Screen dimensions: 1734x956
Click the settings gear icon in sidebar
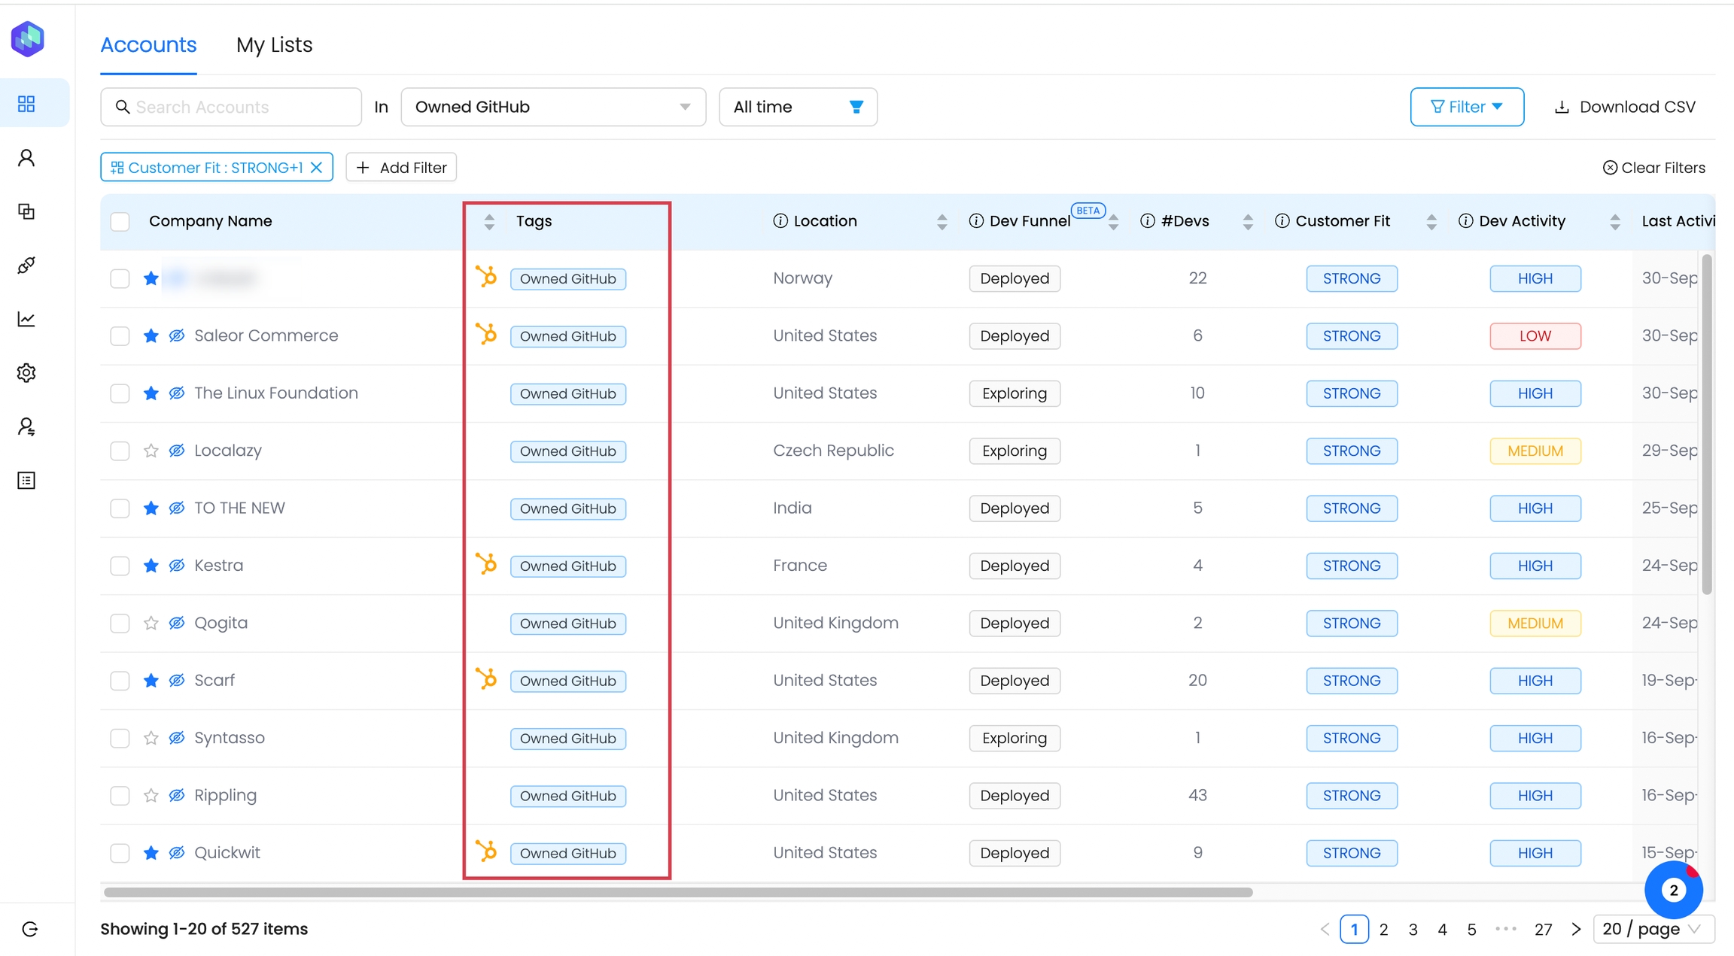26,373
